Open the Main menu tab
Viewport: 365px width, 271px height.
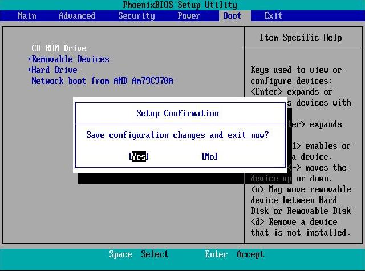(x=27, y=16)
